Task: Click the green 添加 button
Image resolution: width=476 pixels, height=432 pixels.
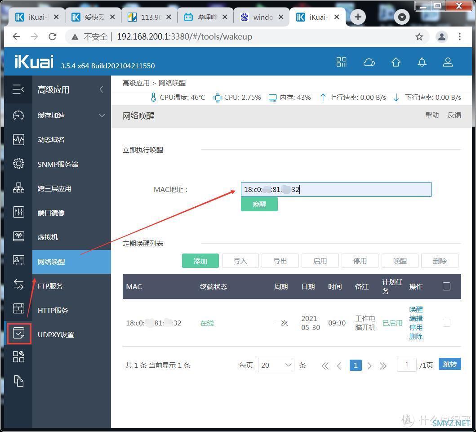Action: click(x=200, y=261)
